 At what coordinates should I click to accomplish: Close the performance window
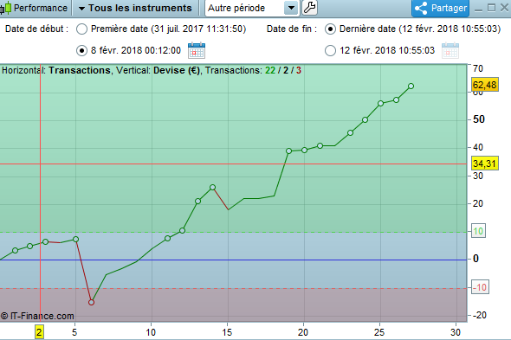pyautogui.click(x=504, y=8)
